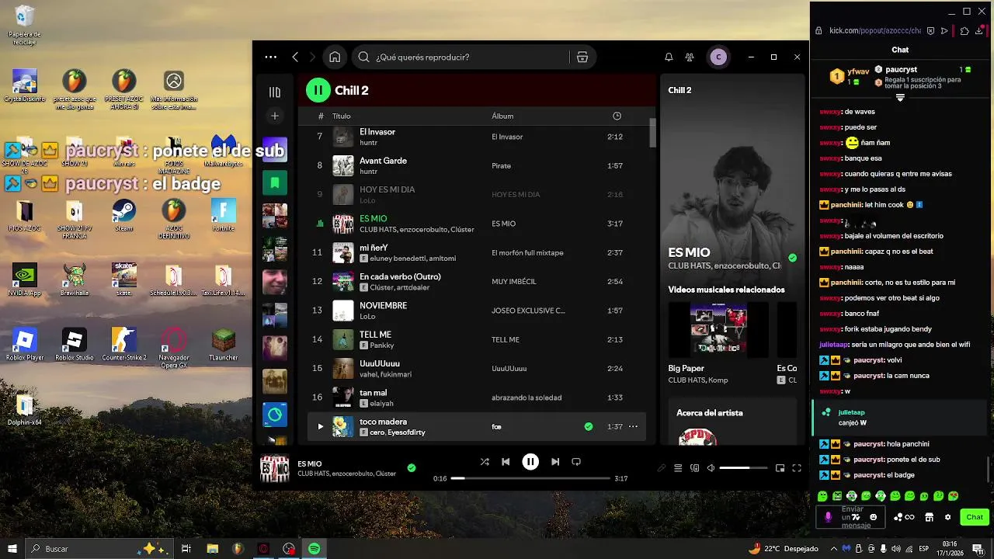This screenshot has width=994, height=559.
Task: Open the Windows Start menu
Action: [x=12, y=549]
